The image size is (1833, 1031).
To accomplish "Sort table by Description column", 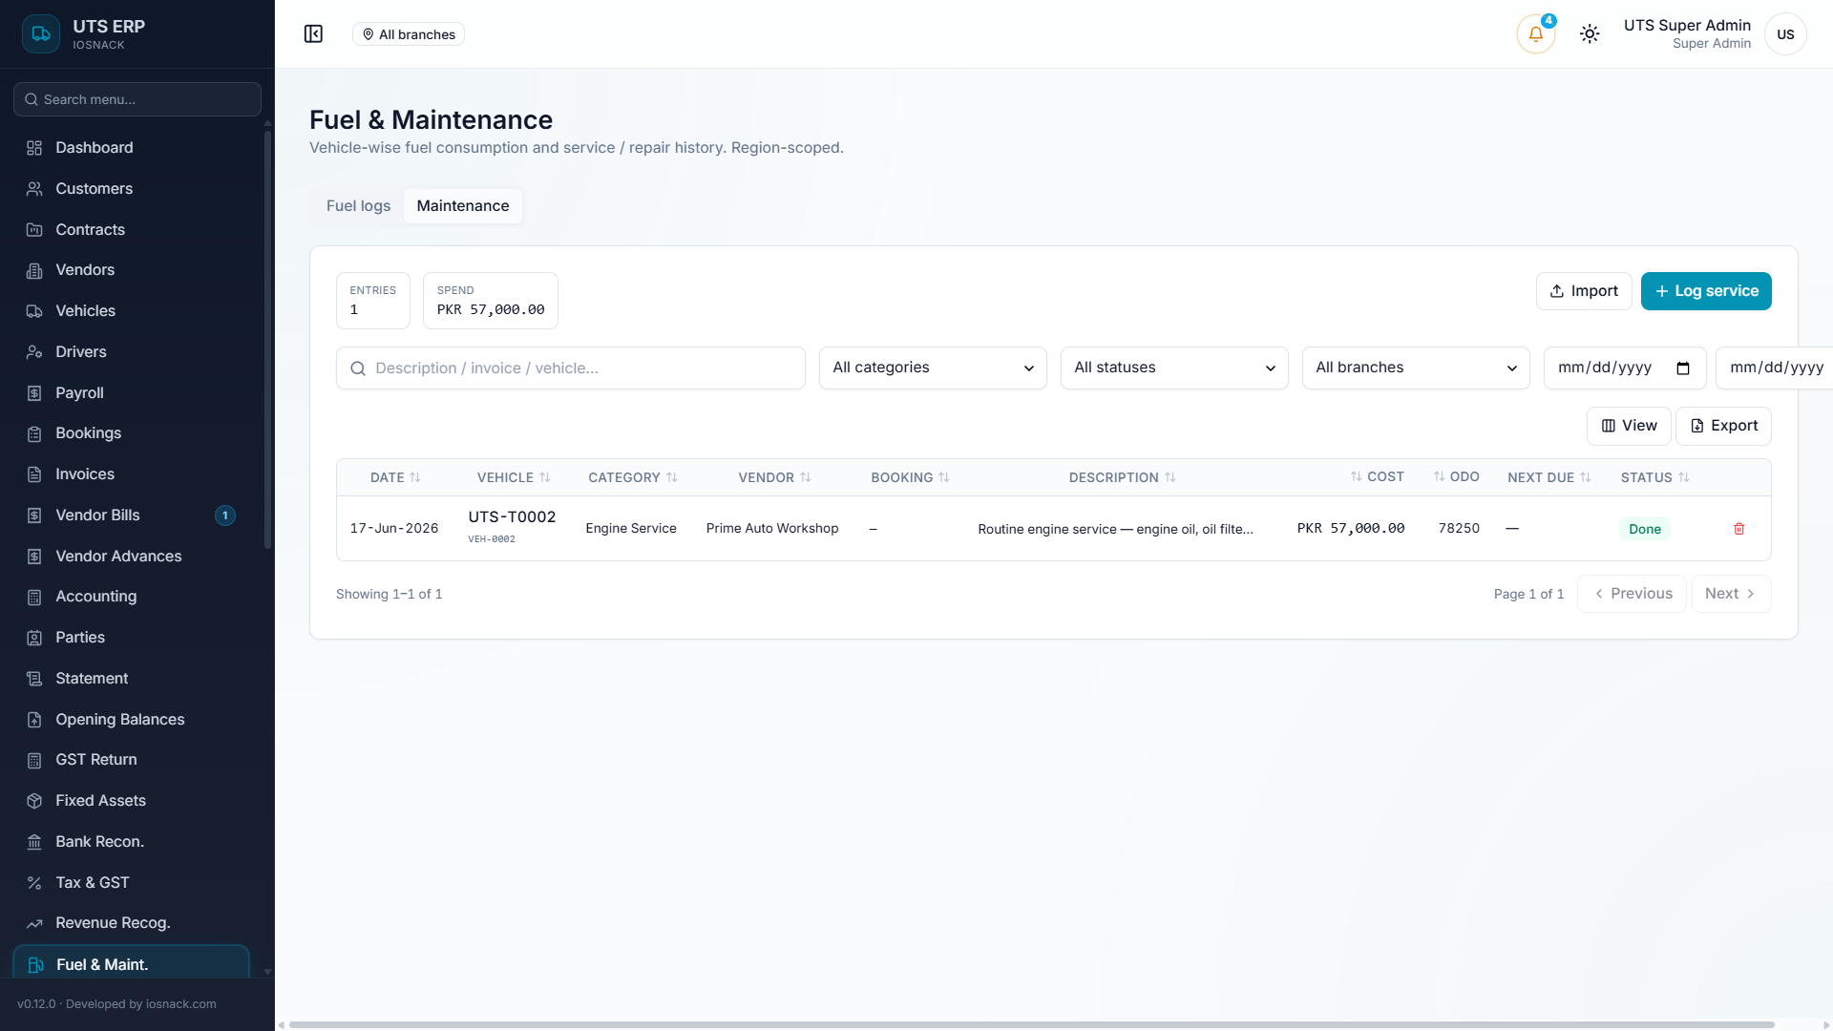I will pyautogui.click(x=1122, y=477).
